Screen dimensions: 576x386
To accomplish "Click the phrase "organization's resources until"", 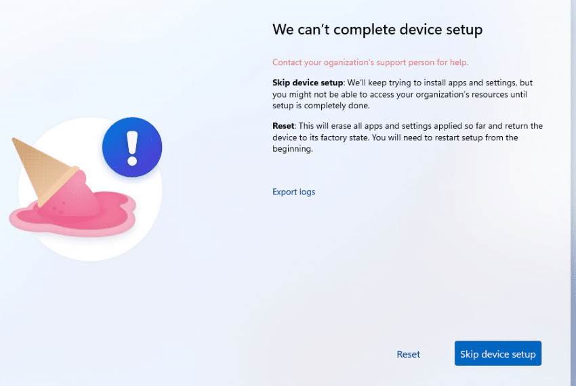I will [465, 94].
